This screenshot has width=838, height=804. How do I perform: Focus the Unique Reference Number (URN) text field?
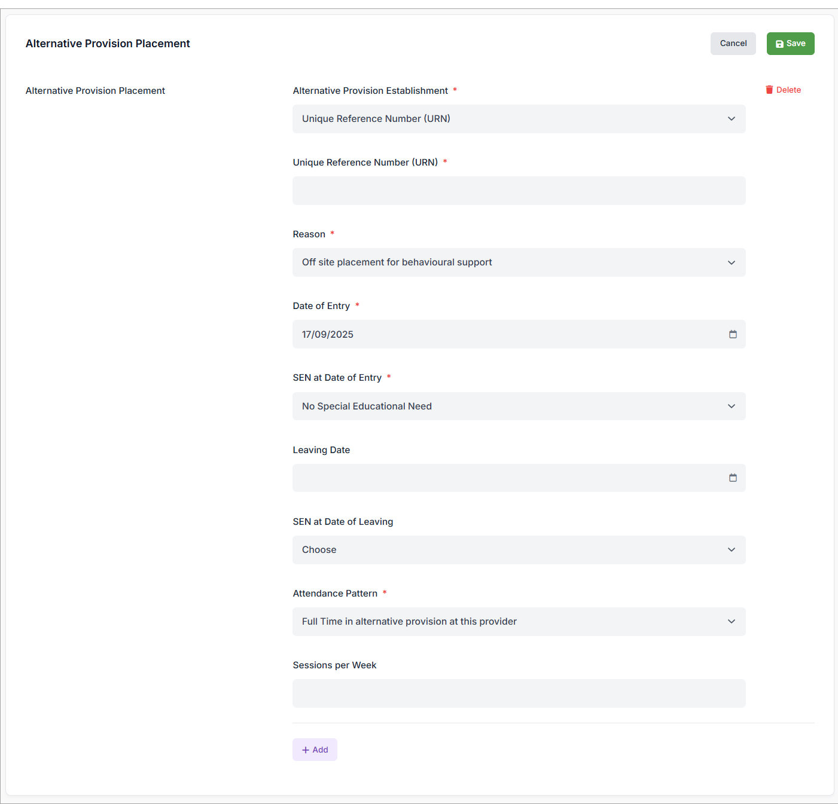click(518, 191)
